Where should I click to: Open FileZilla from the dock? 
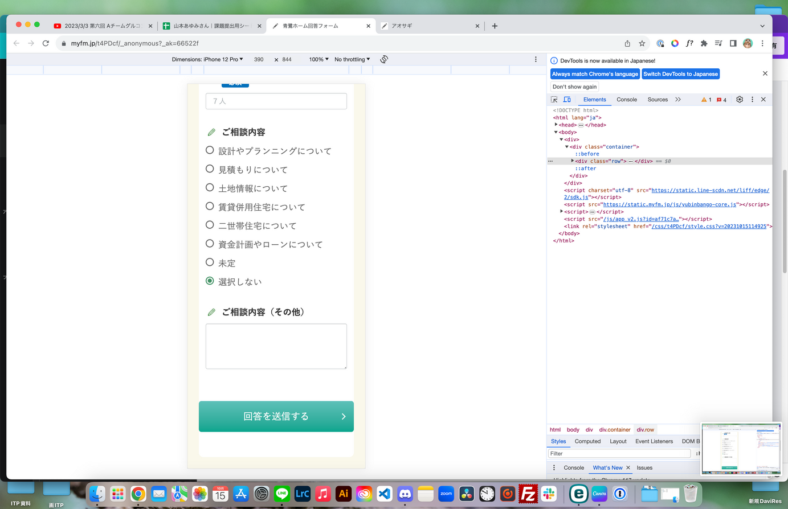pos(528,494)
